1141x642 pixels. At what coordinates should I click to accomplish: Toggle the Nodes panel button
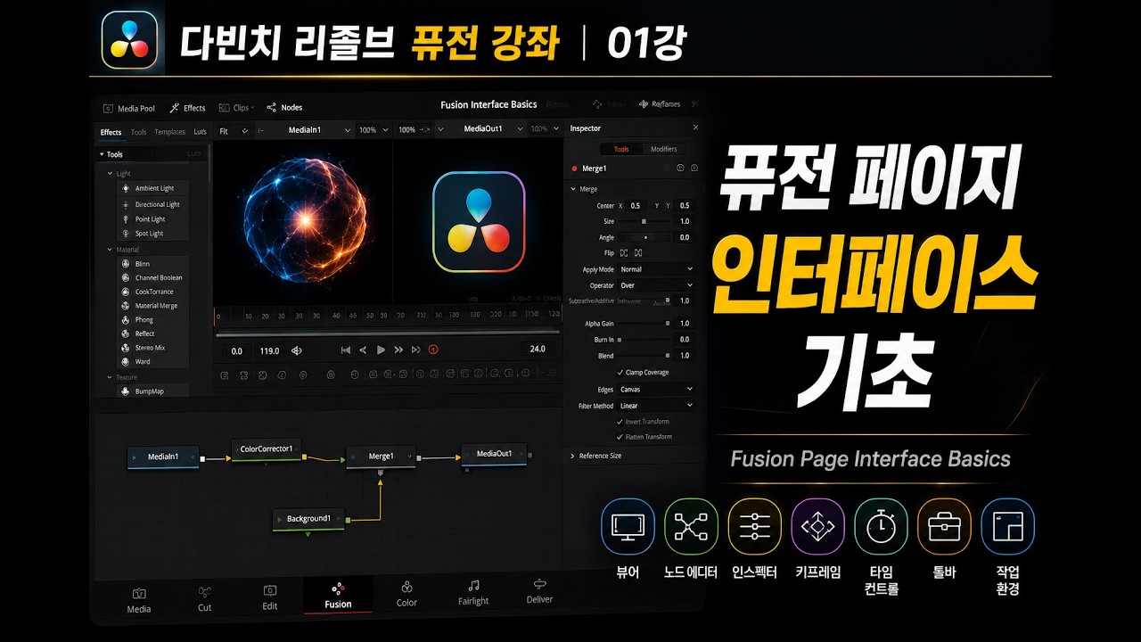284,108
